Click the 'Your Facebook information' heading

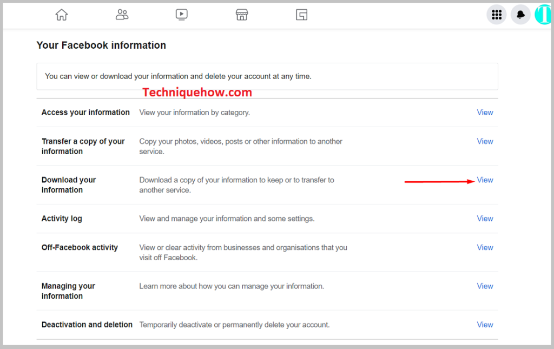tap(101, 45)
